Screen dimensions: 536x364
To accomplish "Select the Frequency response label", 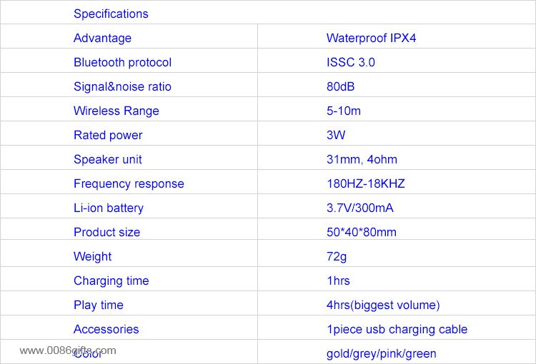I will point(129,183).
